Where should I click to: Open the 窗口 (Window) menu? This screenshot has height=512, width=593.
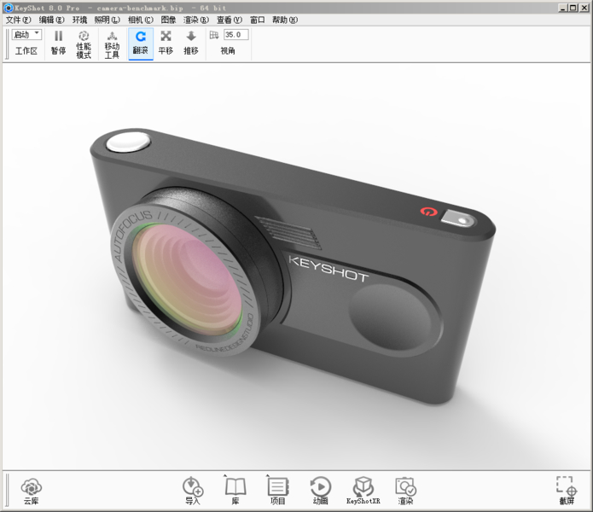(258, 20)
